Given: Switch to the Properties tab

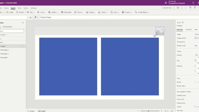Looking at the screenshot, I should tap(180, 30).
